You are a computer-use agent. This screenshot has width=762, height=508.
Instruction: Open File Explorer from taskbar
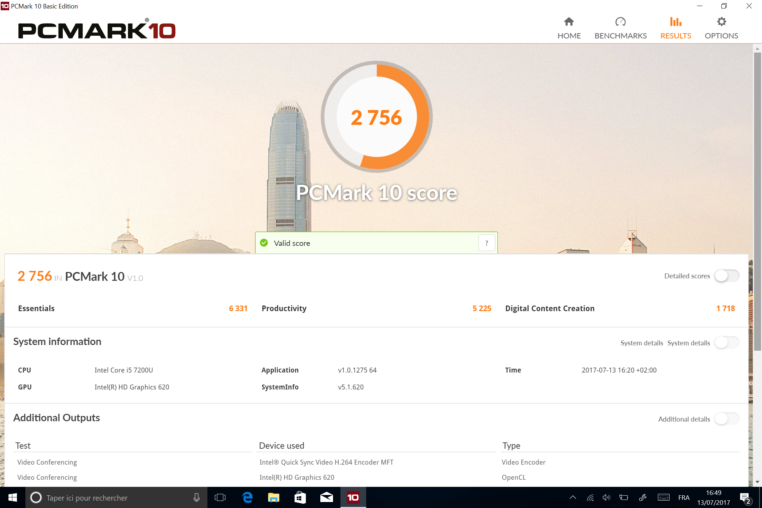pyautogui.click(x=273, y=497)
